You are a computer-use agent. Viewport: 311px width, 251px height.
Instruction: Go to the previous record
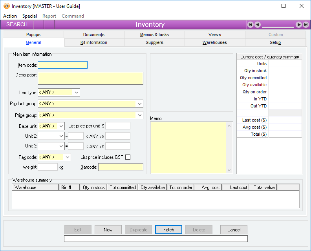258,25
